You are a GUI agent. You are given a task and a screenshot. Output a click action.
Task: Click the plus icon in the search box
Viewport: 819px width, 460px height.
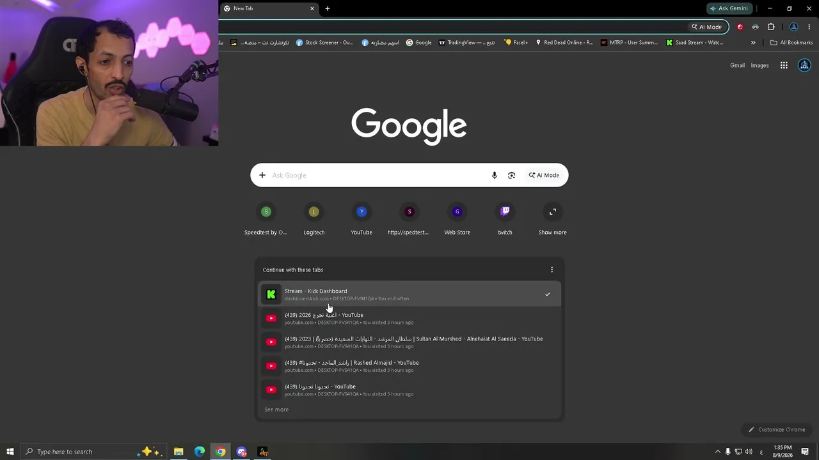tap(262, 175)
